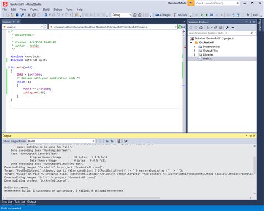Viewport: 264px width, 211px height.
Task: Click the Open File folder icon
Action: (x=12, y=15)
